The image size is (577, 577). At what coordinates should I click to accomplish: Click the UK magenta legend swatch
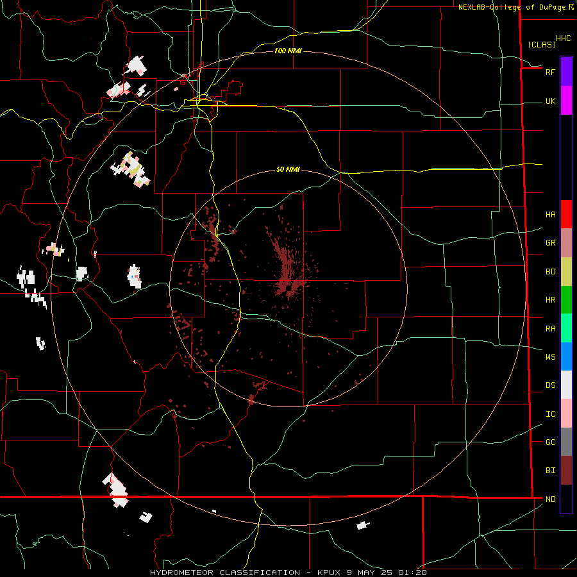click(566, 101)
